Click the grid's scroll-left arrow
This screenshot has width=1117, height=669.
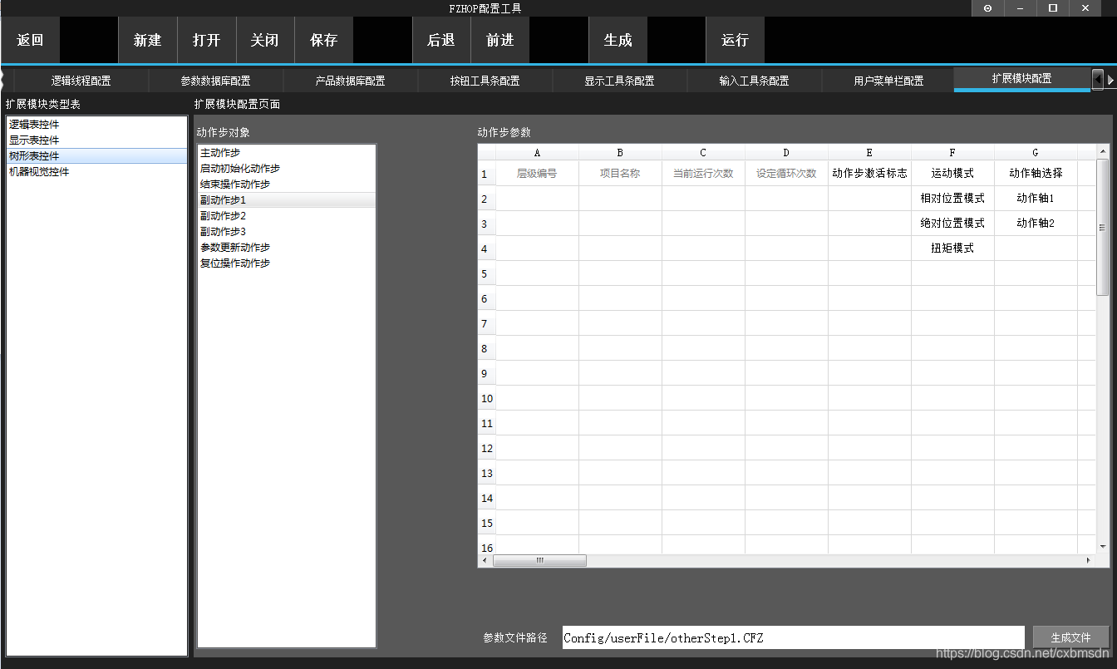pyautogui.click(x=485, y=560)
